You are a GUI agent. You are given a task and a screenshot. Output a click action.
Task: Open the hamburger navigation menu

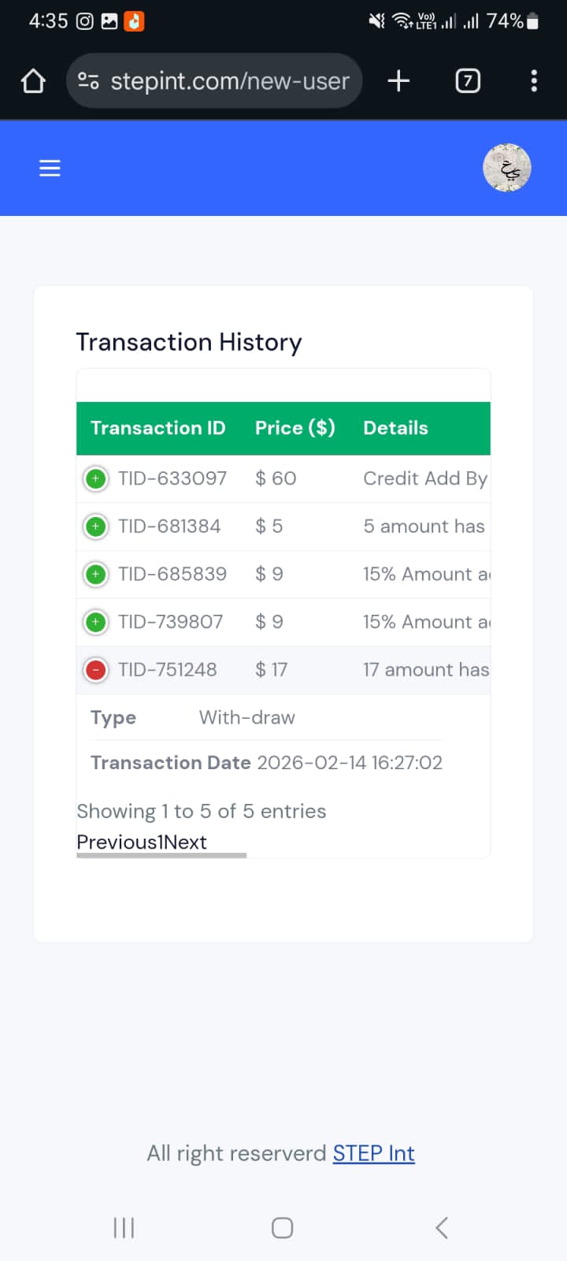(50, 168)
